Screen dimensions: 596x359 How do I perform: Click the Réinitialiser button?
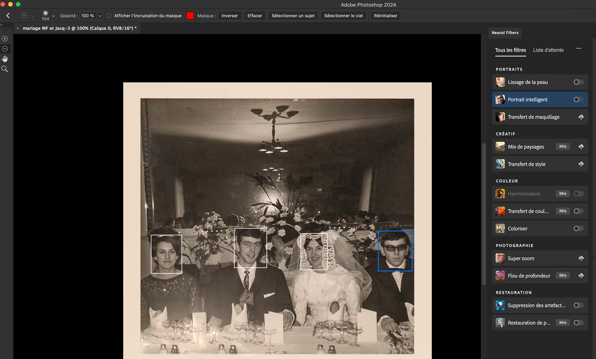click(x=385, y=16)
